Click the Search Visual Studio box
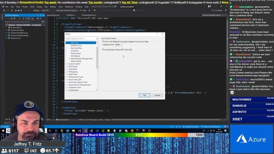 [x=104, y=6]
